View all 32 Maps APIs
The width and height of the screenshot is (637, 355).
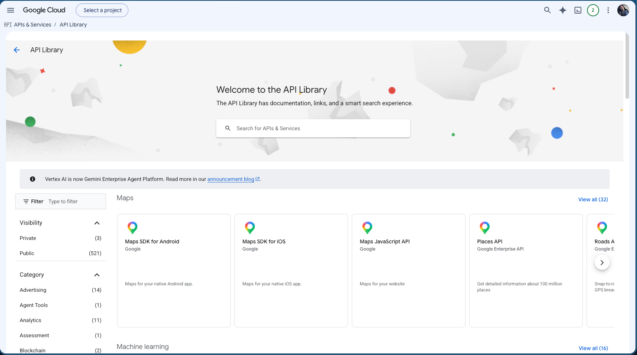click(x=593, y=199)
